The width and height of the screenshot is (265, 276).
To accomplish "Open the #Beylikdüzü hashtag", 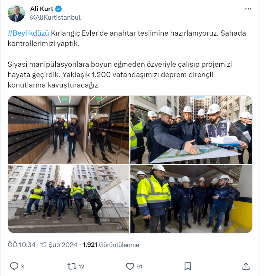I will point(28,33).
